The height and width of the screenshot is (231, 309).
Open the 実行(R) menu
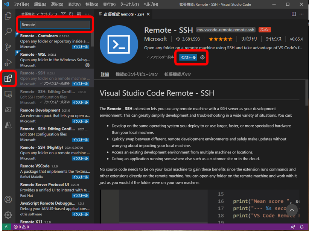[109, 5]
